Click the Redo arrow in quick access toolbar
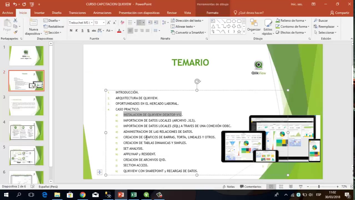 pos(24,4)
